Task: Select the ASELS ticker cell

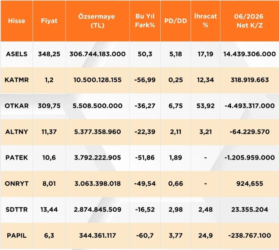Action: click(x=16, y=54)
